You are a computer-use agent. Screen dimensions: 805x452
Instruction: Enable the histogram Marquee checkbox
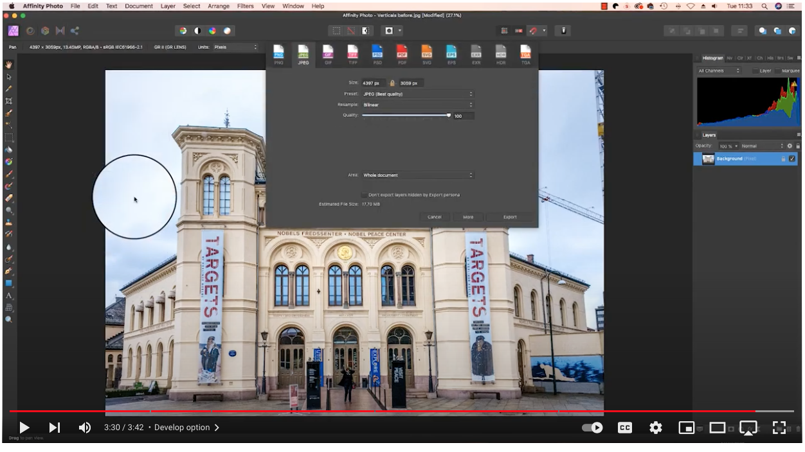click(778, 71)
